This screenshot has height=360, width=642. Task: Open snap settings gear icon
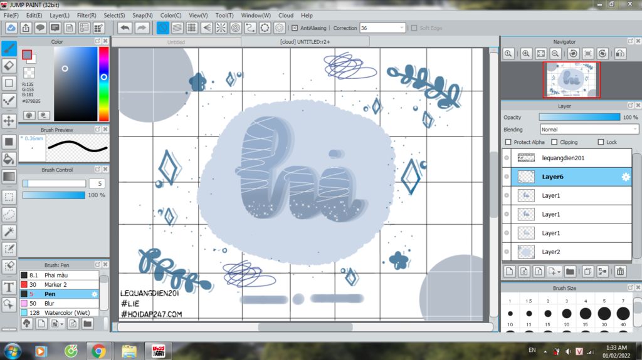(279, 28)
